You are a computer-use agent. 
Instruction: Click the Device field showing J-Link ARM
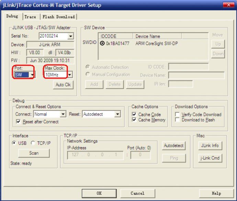coord(50,45)
